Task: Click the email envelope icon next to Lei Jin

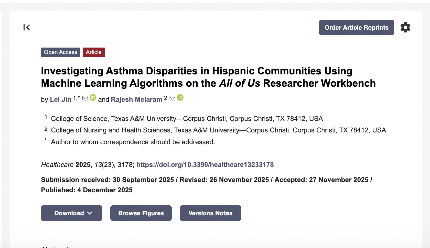Action: coord(85,98)
